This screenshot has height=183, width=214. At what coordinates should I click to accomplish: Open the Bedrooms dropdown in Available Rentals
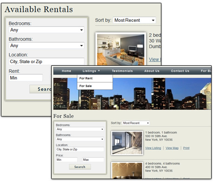point(47,30)
